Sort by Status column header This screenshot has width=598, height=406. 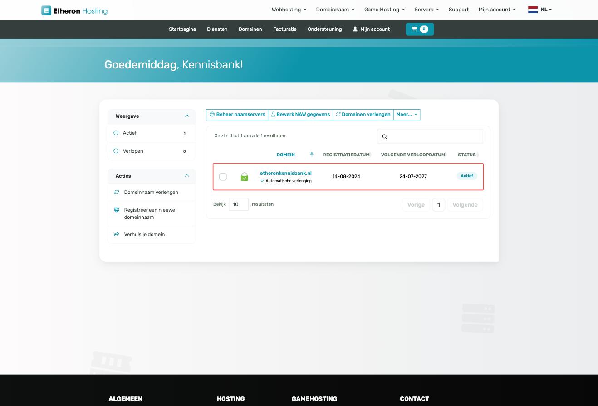(467, 155)
